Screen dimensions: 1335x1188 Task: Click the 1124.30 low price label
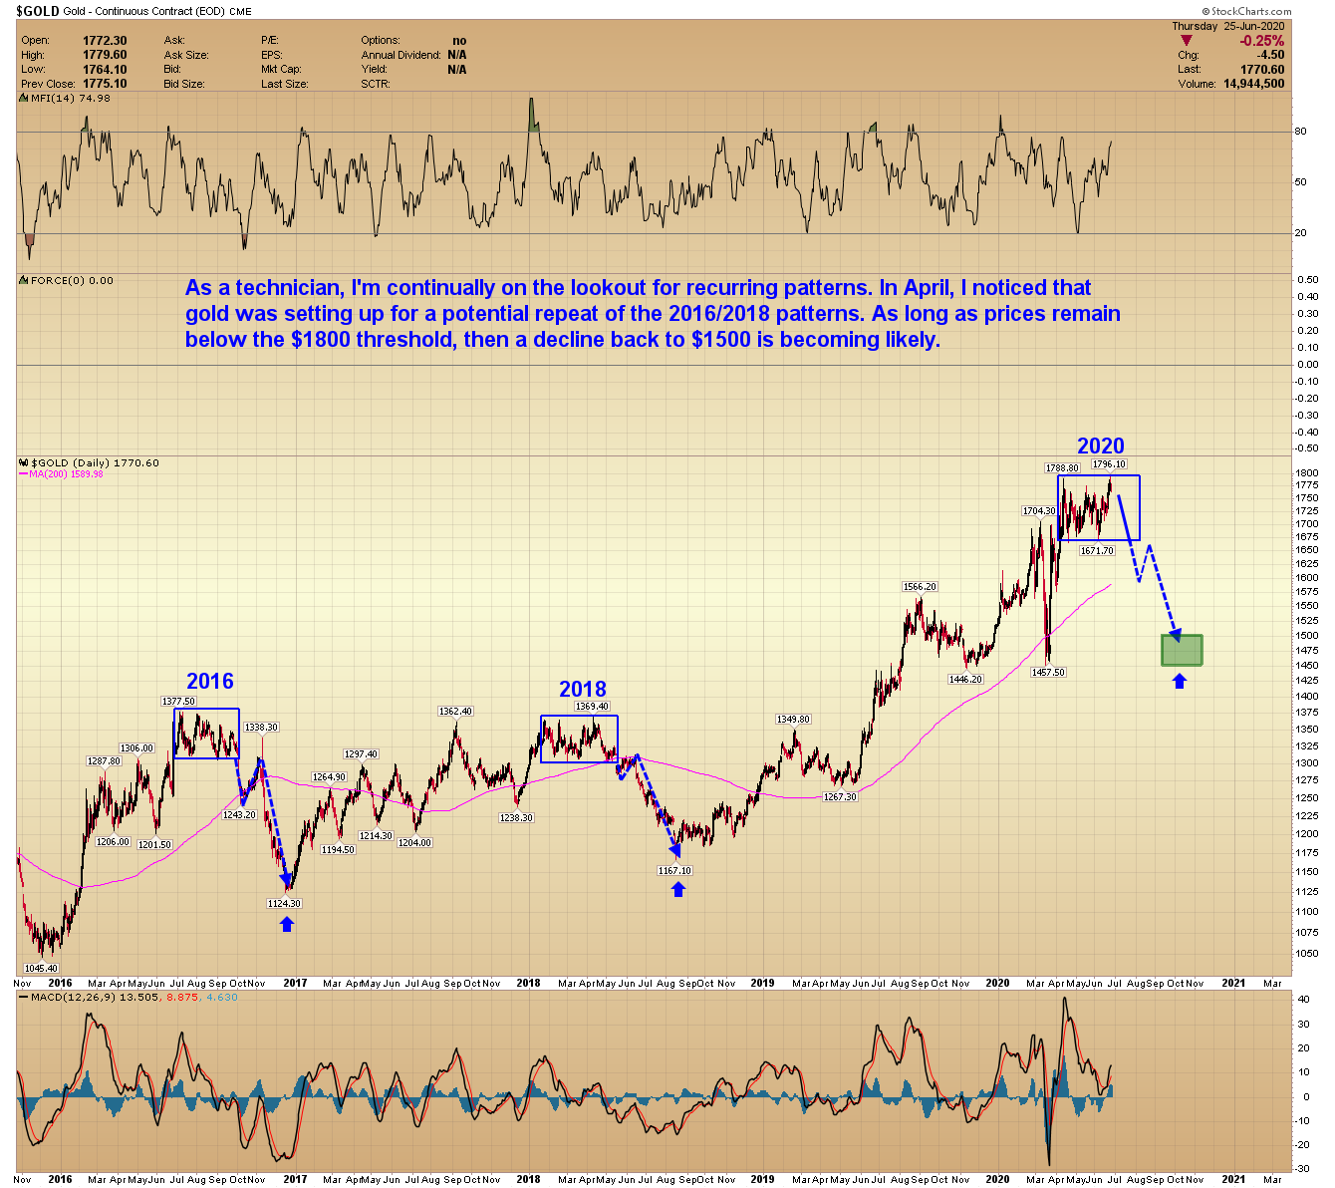click(284, 903)
